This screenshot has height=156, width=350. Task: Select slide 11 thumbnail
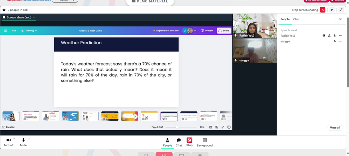tap(209, 116)
